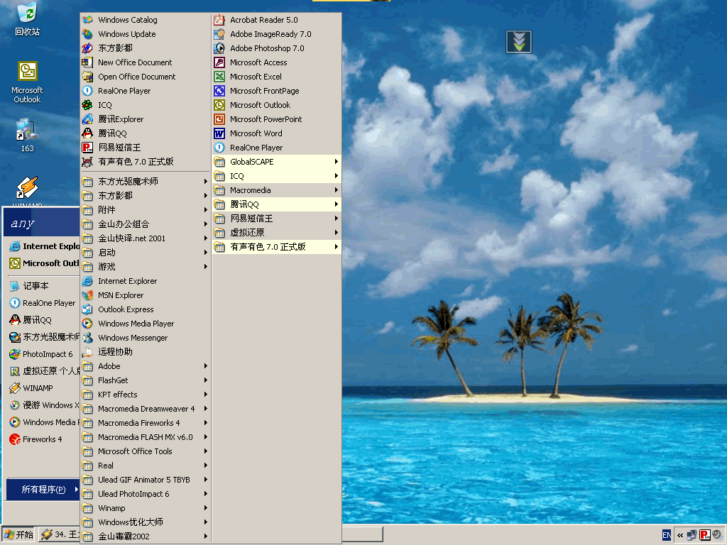
Task: Click the taskbar window button labeled 34
Action: tap(61, 535)
